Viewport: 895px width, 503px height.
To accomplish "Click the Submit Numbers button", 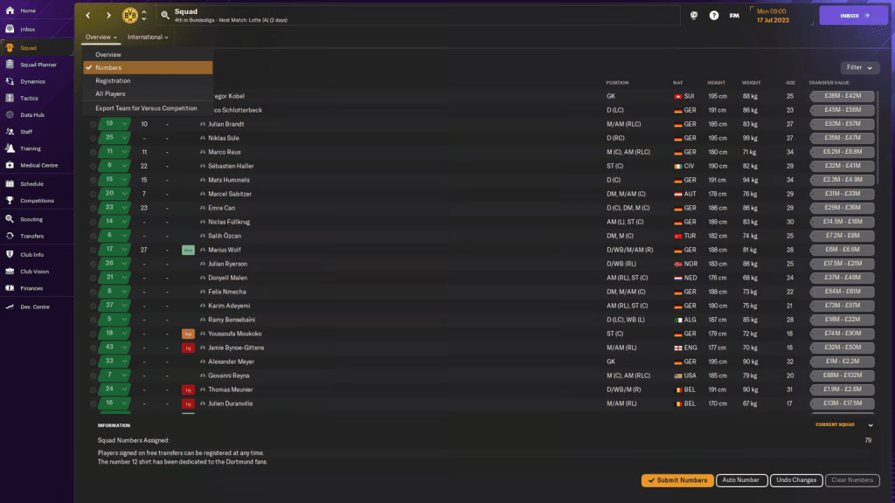I will click(677, 480).
